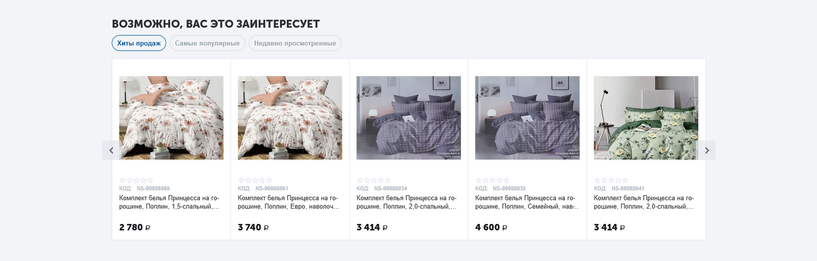Click star rating of product NS-00088060
The height and width of the screenshot is (261, 817).
pos(136,180)
